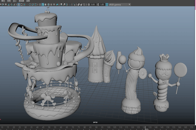196x130 pixels.
Task: Click the color management view transform icon
Action: pos(107,4)
